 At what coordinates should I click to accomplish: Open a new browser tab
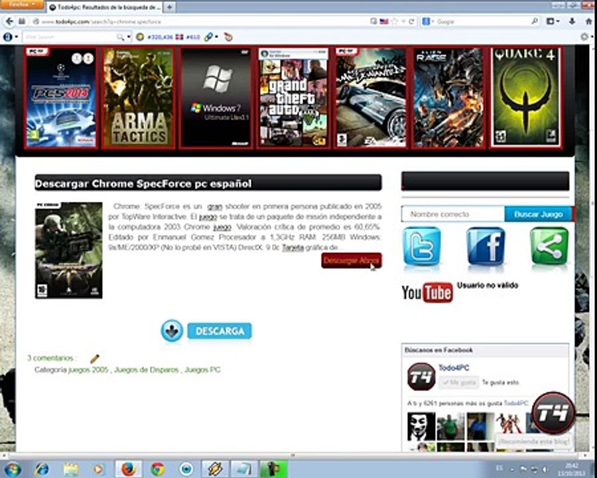(x=169, y=7)
